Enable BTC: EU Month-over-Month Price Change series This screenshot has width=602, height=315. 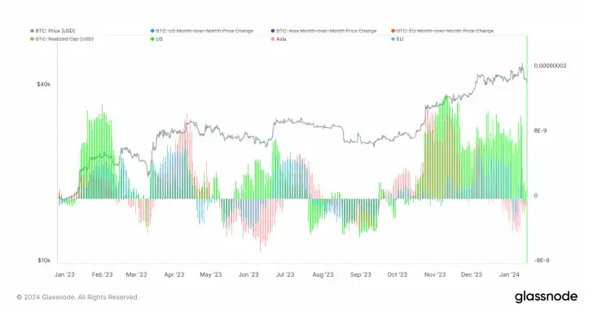[x=442, y=31]
